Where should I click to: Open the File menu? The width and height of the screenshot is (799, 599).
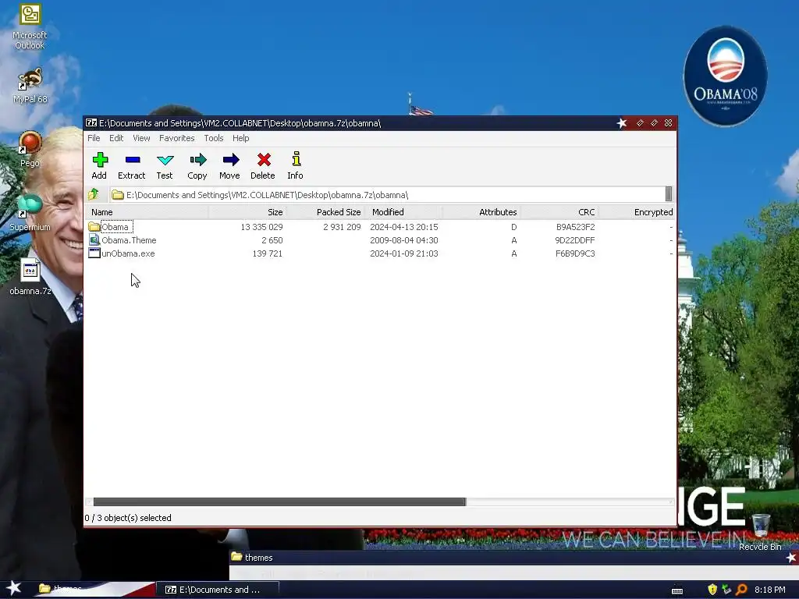pyautogui.click(x=94, y=138)
